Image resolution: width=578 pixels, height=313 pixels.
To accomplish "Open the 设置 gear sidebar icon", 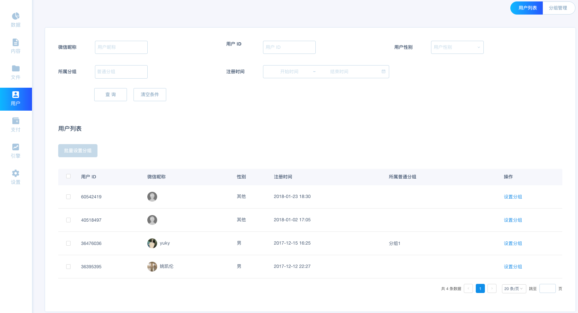I will [16, 174].
